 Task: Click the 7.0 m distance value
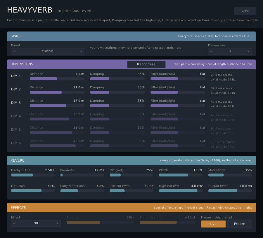(x=80, y=74)
